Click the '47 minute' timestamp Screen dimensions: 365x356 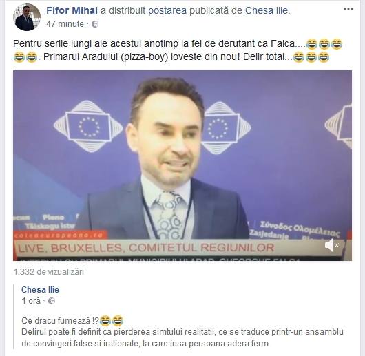pos(65,24)
